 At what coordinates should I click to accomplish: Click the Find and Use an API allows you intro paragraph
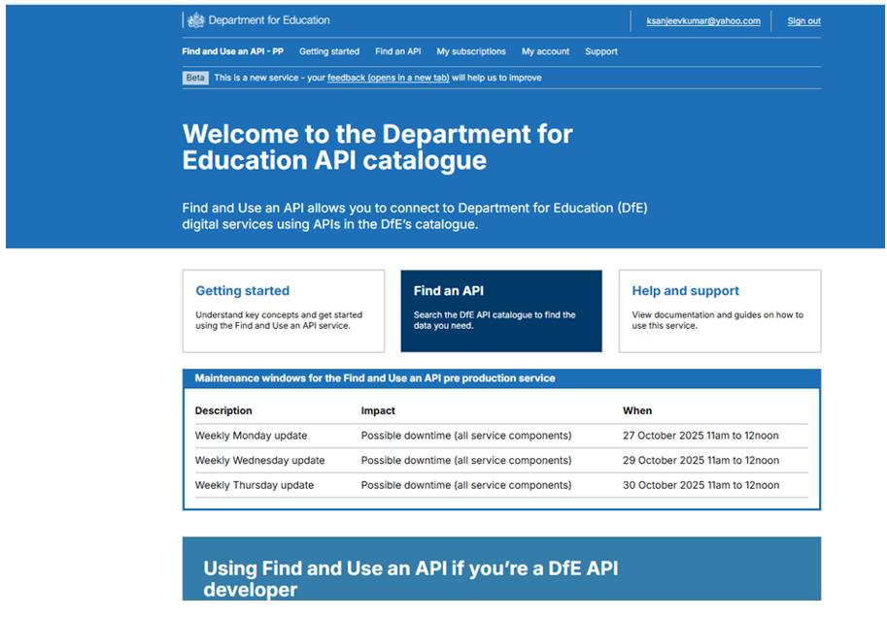pos(415,215)
